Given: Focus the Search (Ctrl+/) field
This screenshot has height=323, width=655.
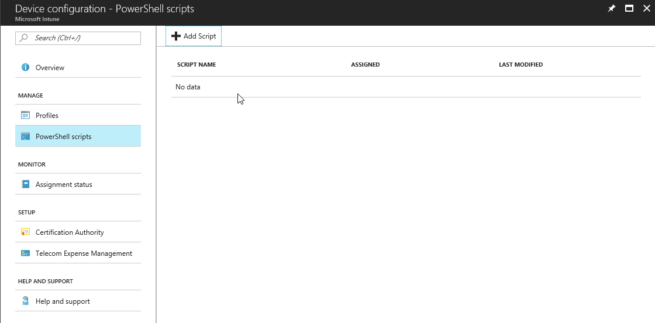Looking at the screenshot, I should coord(78,38).
